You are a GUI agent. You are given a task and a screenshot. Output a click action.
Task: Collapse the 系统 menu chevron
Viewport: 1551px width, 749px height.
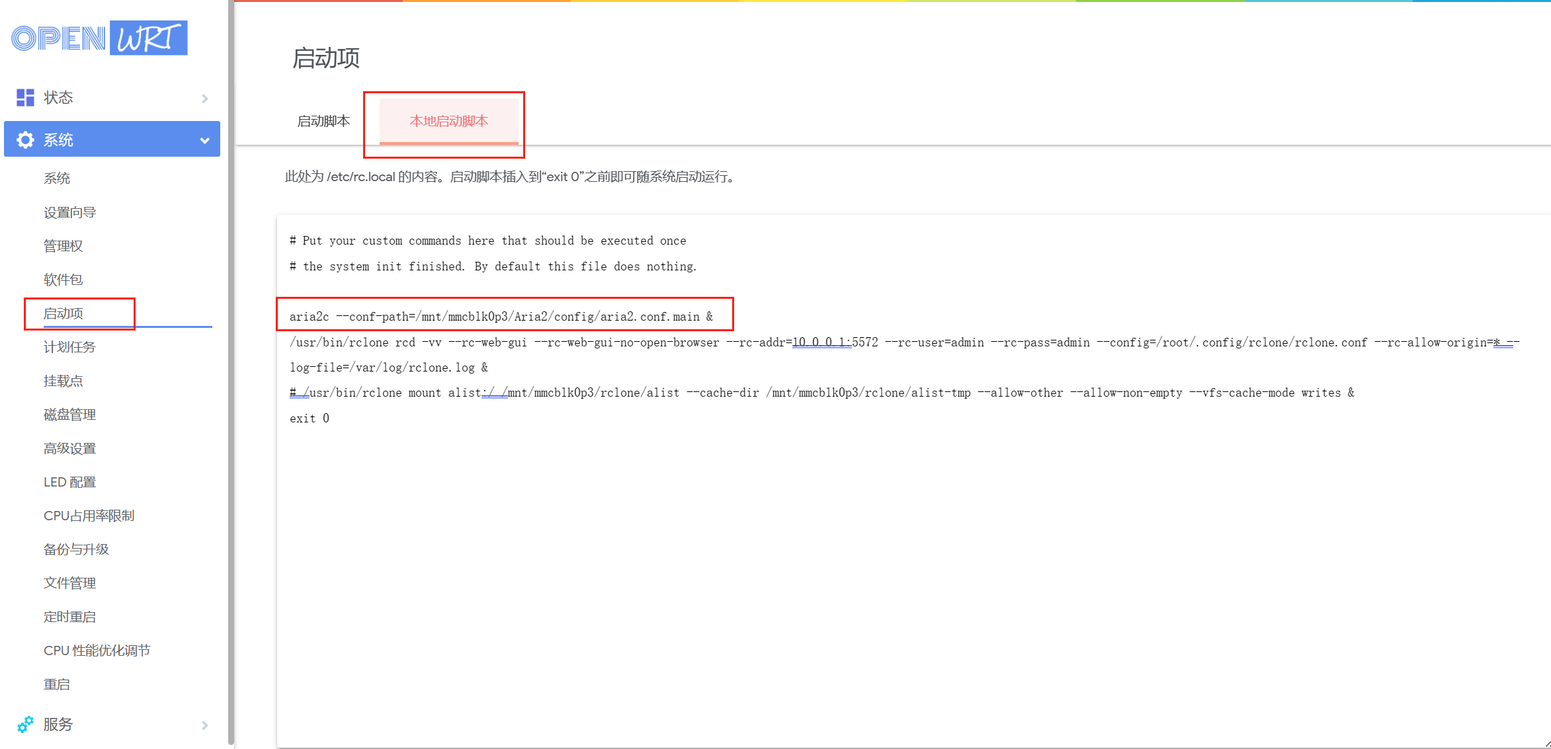click(x=204, y=140)
